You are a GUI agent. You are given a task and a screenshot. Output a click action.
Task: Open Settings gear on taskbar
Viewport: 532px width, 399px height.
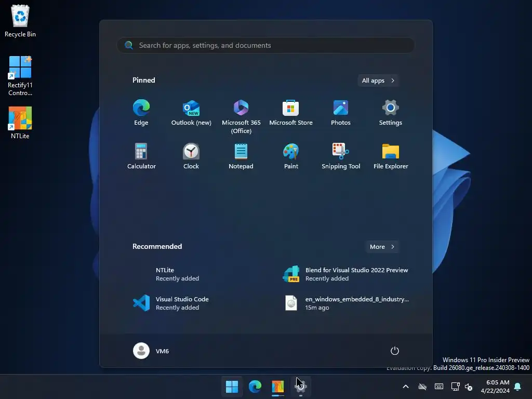301,387
